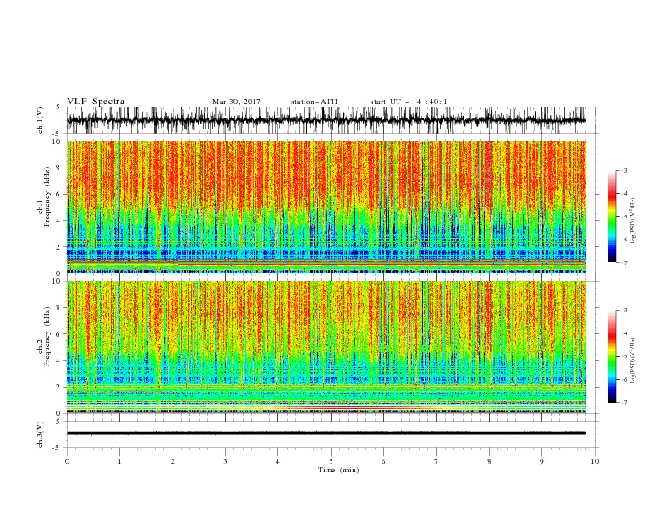Click the 'station=ATH' label
Screen dimensions: 670x518
[314, 102]
